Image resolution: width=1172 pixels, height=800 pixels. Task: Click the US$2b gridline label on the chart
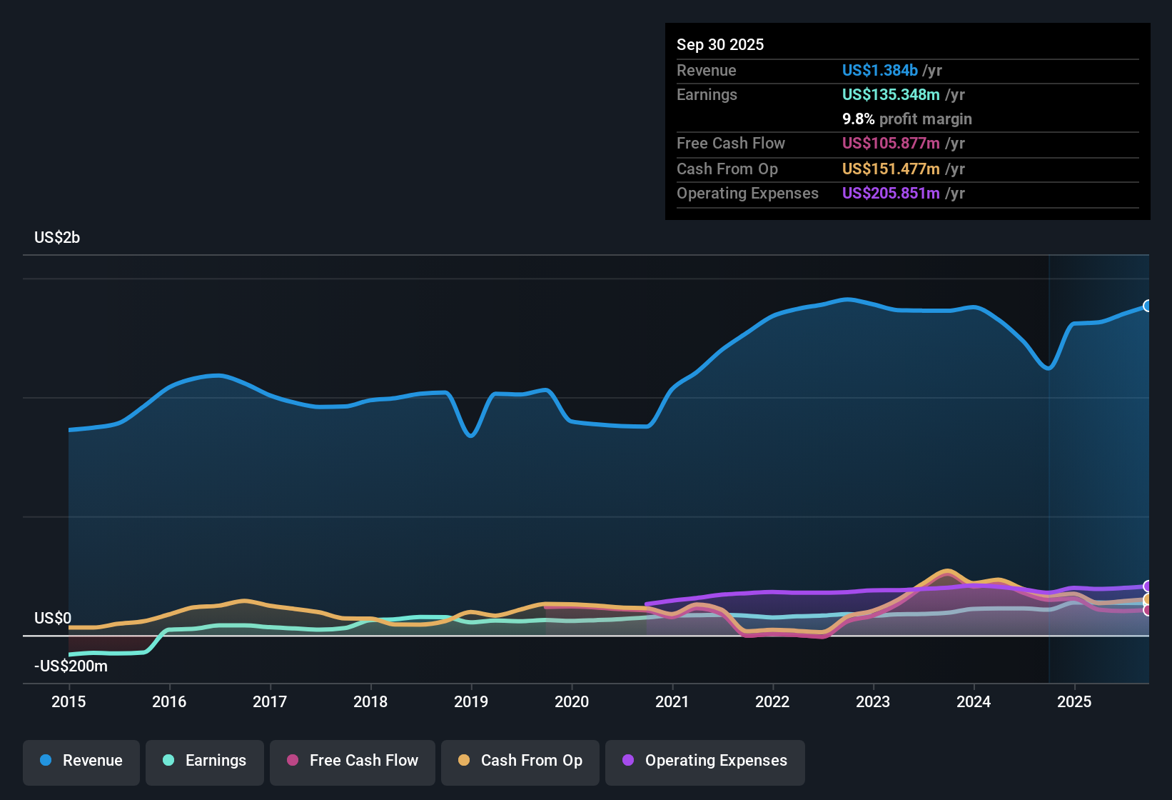(x=57, y=237)
